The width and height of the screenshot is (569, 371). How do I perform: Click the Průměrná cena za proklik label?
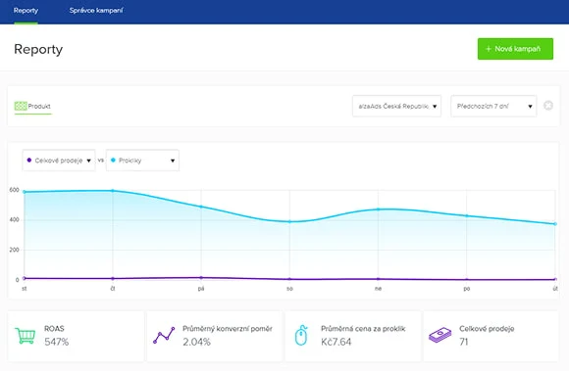click(363, 329)
